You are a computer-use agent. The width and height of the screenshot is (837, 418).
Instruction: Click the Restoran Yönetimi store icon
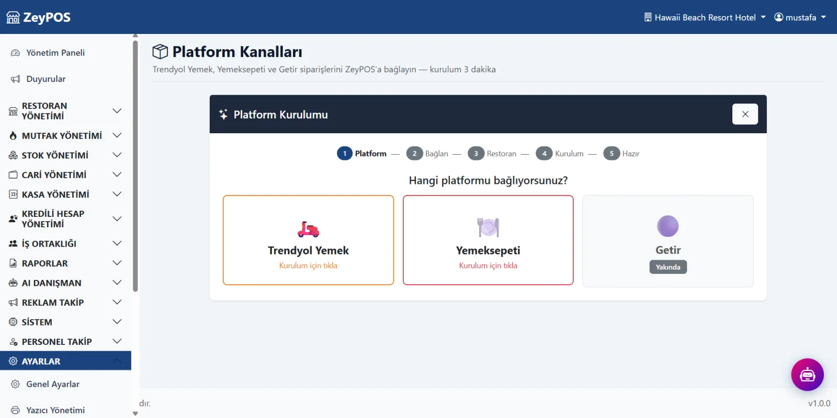[x=13, y=111]
